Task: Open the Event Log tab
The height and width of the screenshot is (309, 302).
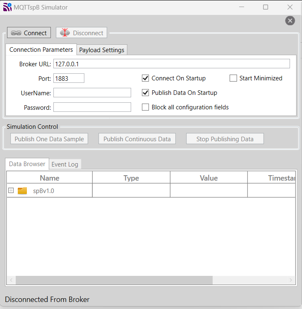Action: [65, 164]
